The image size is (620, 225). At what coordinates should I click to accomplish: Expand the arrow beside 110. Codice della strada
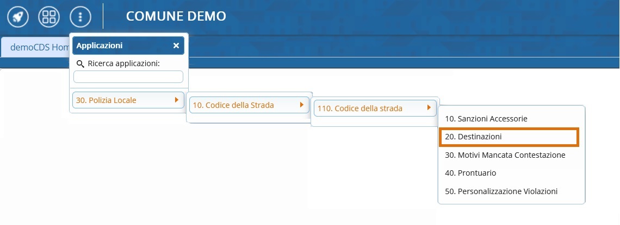[429, 108]
